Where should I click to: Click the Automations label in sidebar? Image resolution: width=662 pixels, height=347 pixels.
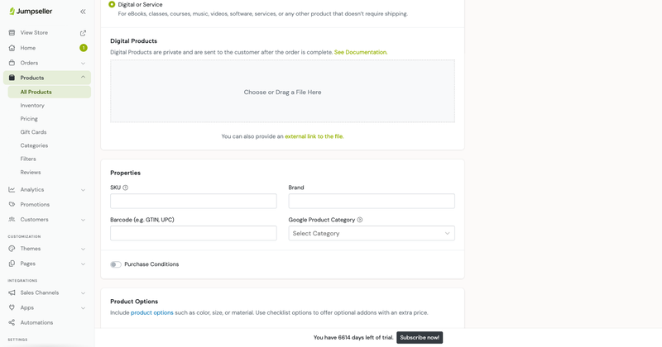click(36, 322)
